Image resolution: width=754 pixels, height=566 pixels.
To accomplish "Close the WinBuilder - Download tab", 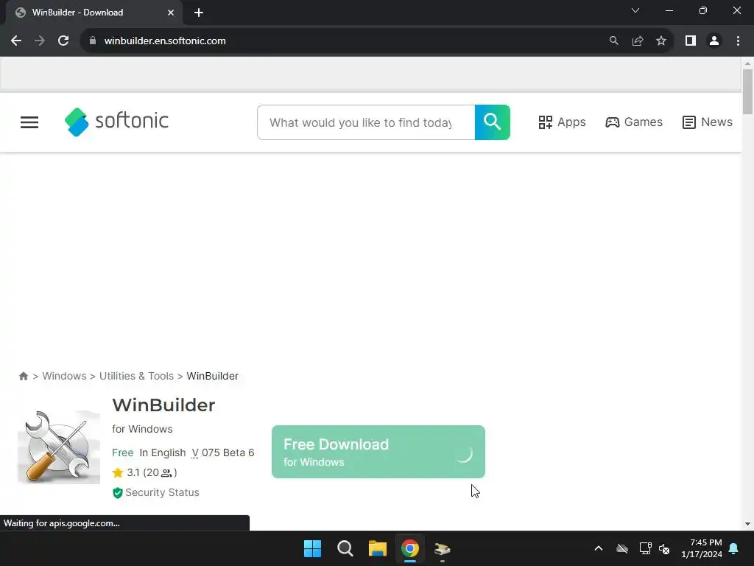I will tap(171, 13).
